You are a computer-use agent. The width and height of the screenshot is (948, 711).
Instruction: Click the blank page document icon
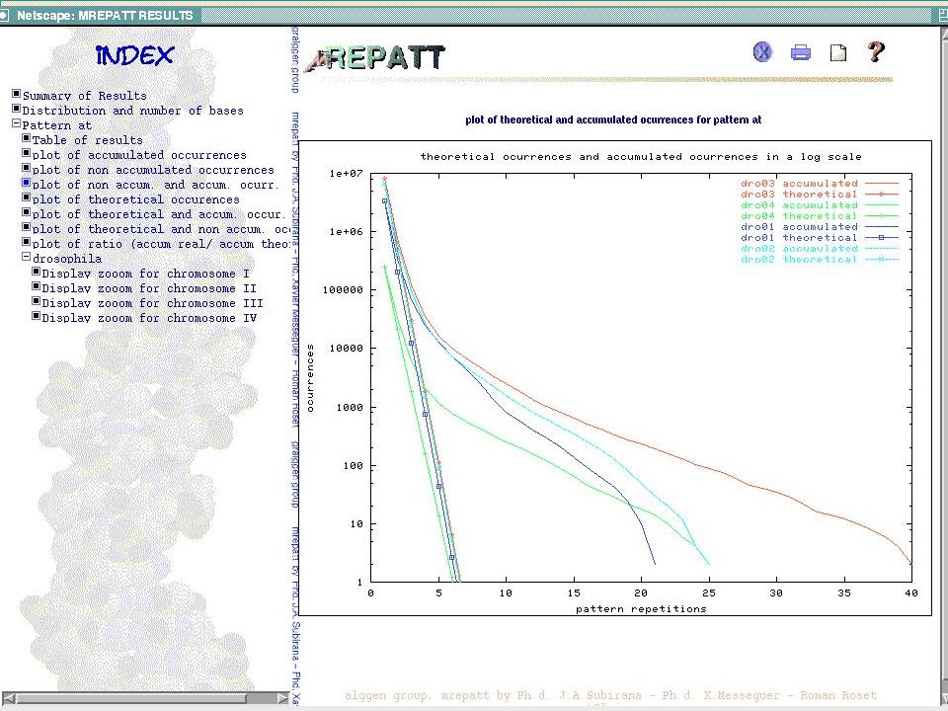click(x=838, y=53)
